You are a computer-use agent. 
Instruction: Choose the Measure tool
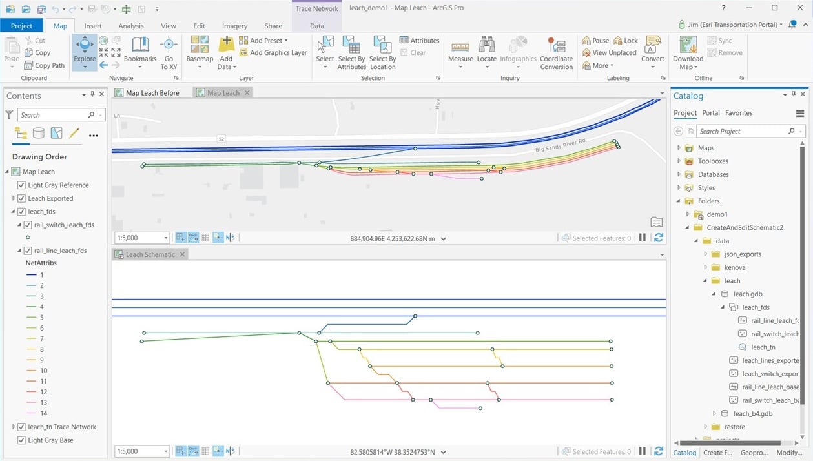pos(460,52)
